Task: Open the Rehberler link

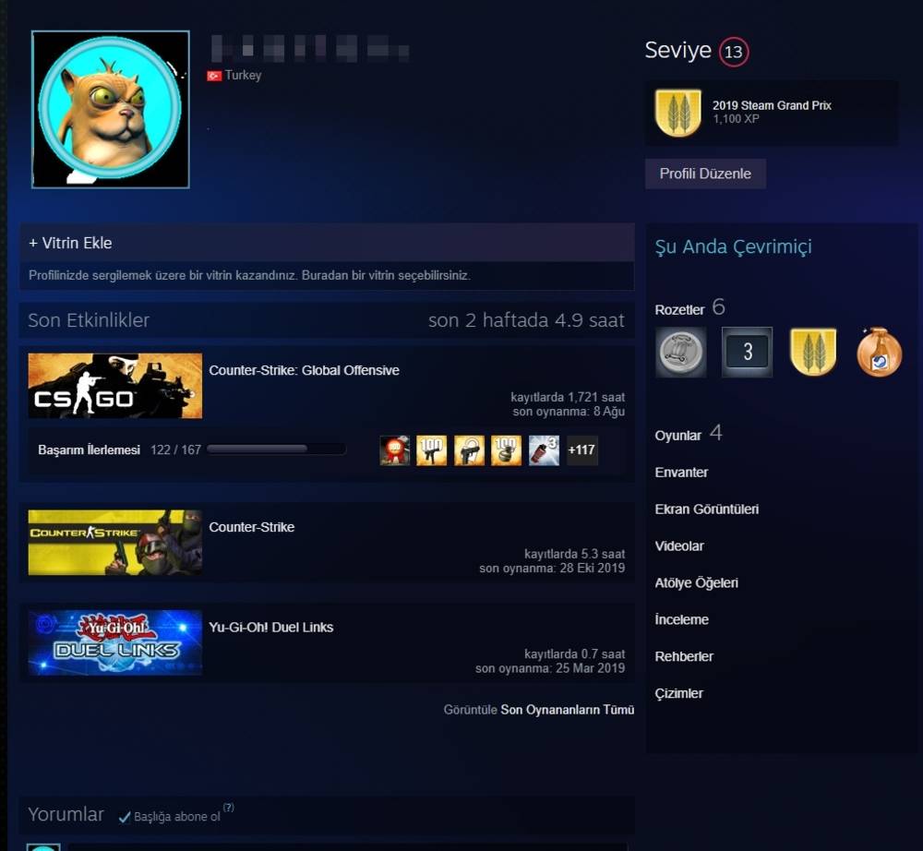Action: [684, 656]
